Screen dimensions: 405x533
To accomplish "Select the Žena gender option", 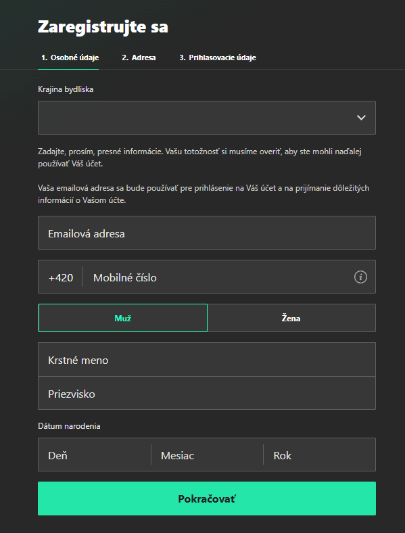I will [x=291, y=318].
